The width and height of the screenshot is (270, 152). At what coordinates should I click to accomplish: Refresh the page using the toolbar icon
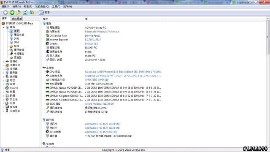pos(25,12)
